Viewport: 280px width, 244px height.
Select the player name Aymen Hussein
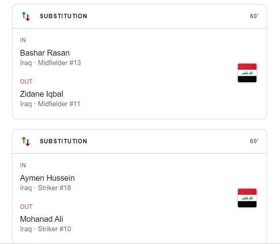point(47,178)
